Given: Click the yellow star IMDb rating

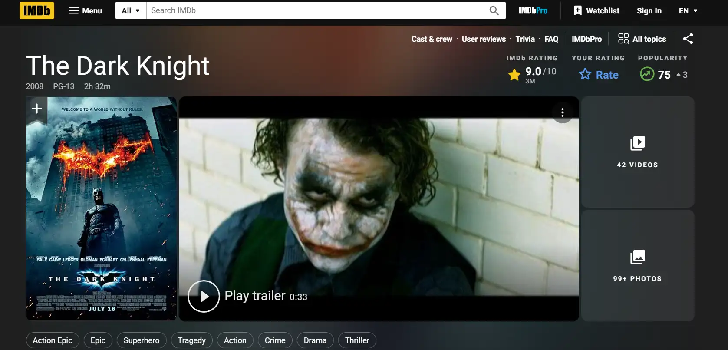Looking at the screenshot, I should tap(514, 75).
